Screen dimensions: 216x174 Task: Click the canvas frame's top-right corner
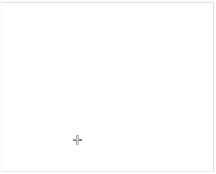[214, 2]
